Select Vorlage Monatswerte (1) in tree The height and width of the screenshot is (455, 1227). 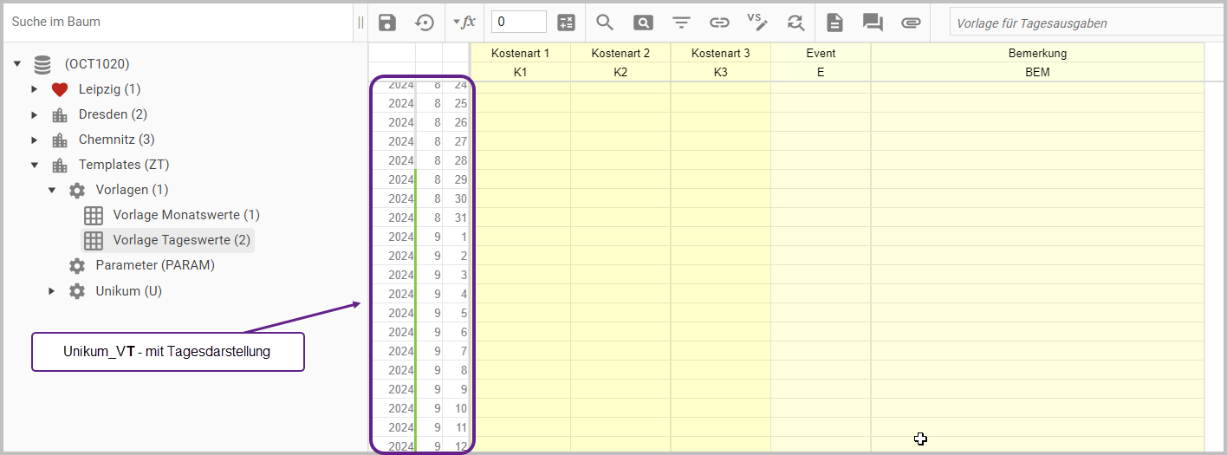185,215
